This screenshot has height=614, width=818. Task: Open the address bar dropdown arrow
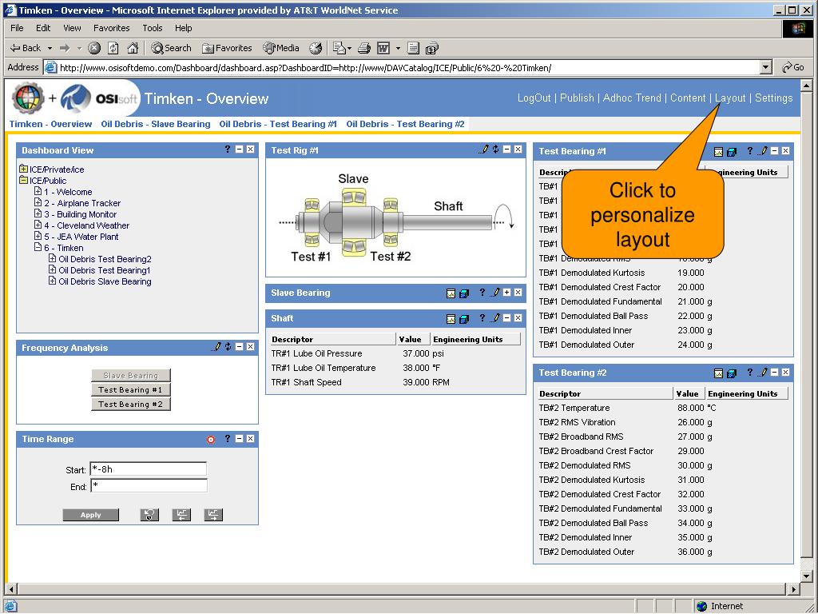point(766,67)
